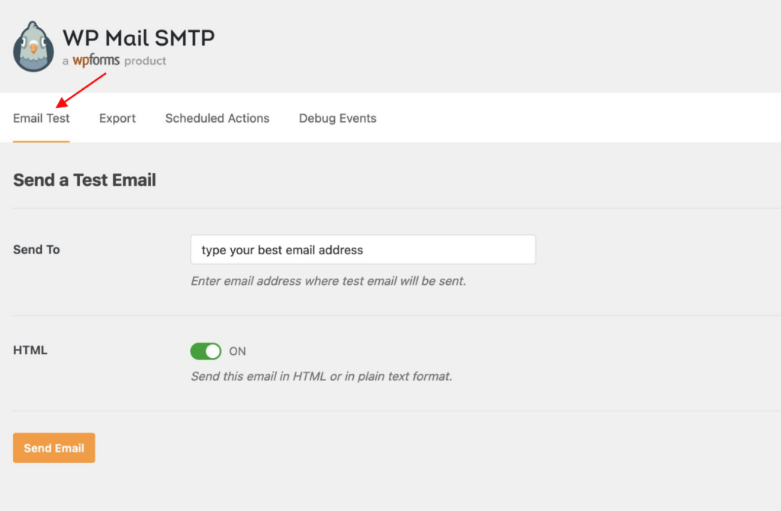
Task: Toggle the HTML switch off
Action: [x=205, y=351]
